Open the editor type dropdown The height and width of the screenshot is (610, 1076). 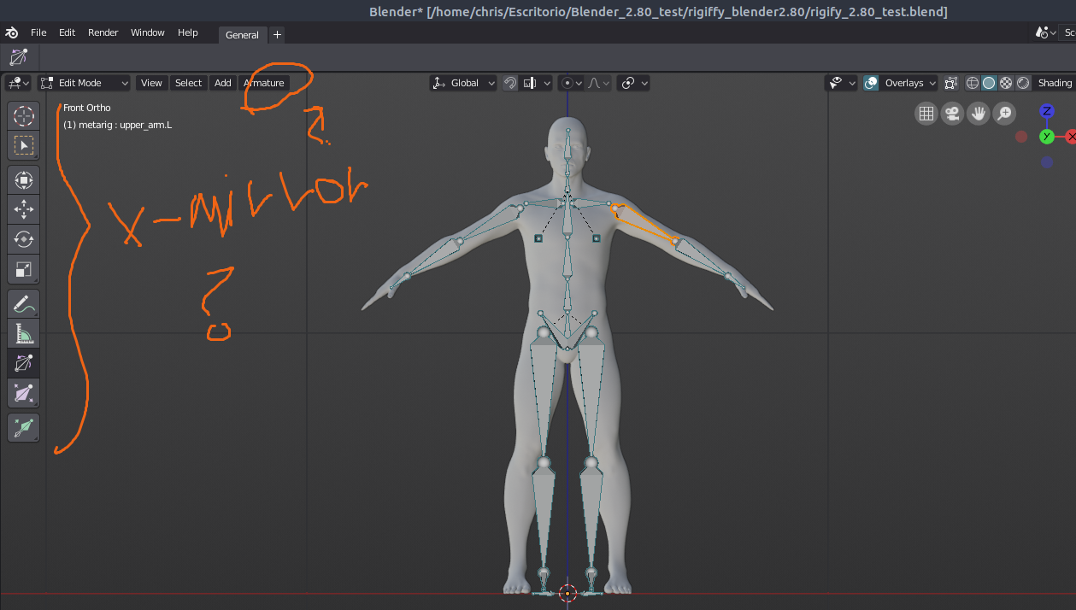tap(18, 83)
